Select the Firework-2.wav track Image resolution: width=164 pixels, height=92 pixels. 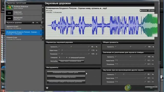tap(24, 38)
